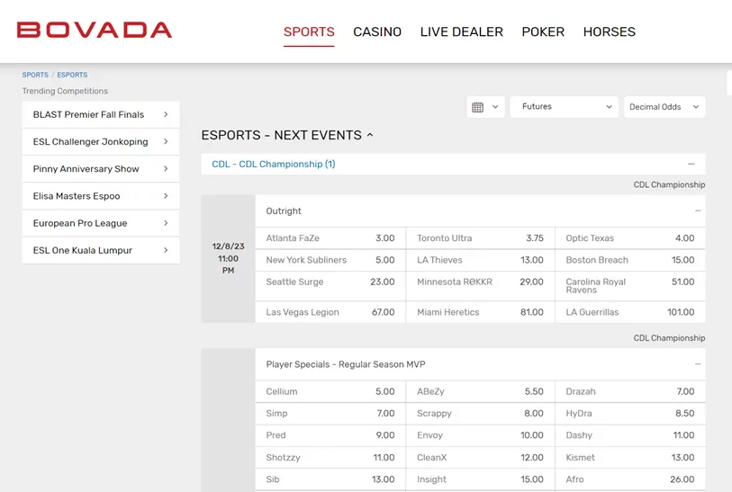Bet on Atlanta FaZe at 3.00
Screen dimensions: 732x492
(x=330, y=237)
